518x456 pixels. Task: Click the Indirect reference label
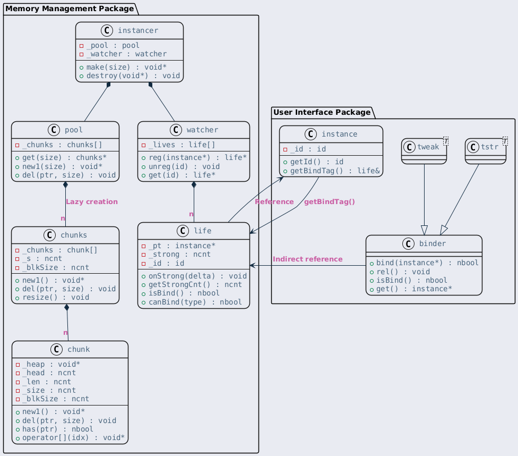[308, 259]
